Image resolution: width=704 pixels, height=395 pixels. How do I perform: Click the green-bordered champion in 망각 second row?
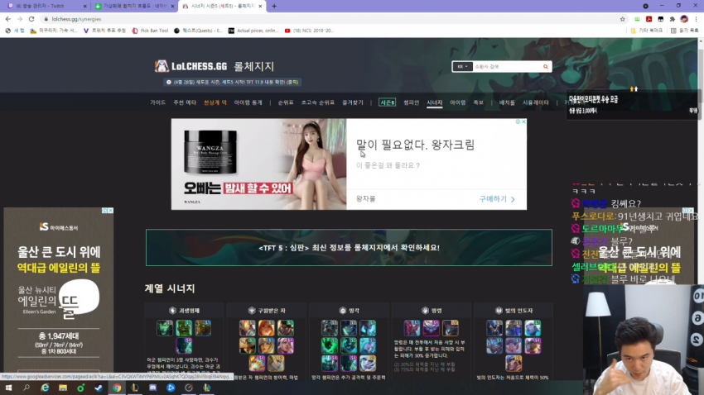tap(330, 345)
